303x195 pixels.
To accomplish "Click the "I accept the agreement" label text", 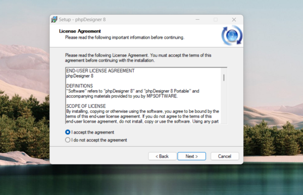I will tap(93, 133).
